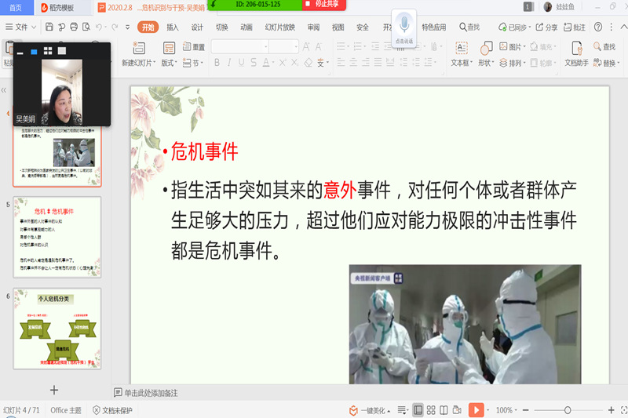Open Print Preview icon
Viewport: 628px width, 418px height.
86,27
